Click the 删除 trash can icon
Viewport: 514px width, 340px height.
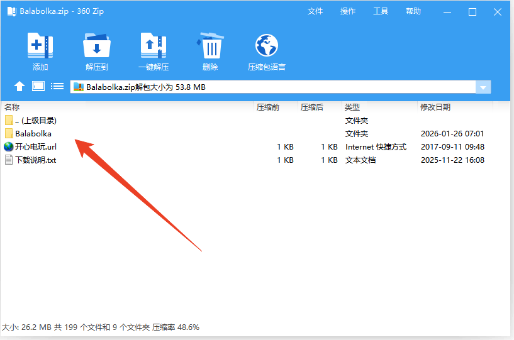click(210, 45)
